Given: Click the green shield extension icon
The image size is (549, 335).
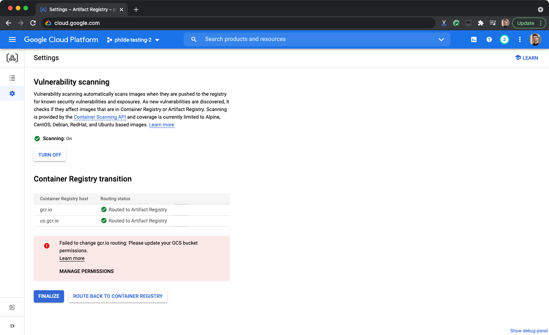Looking at the screenshot, I should pos(456,23).
